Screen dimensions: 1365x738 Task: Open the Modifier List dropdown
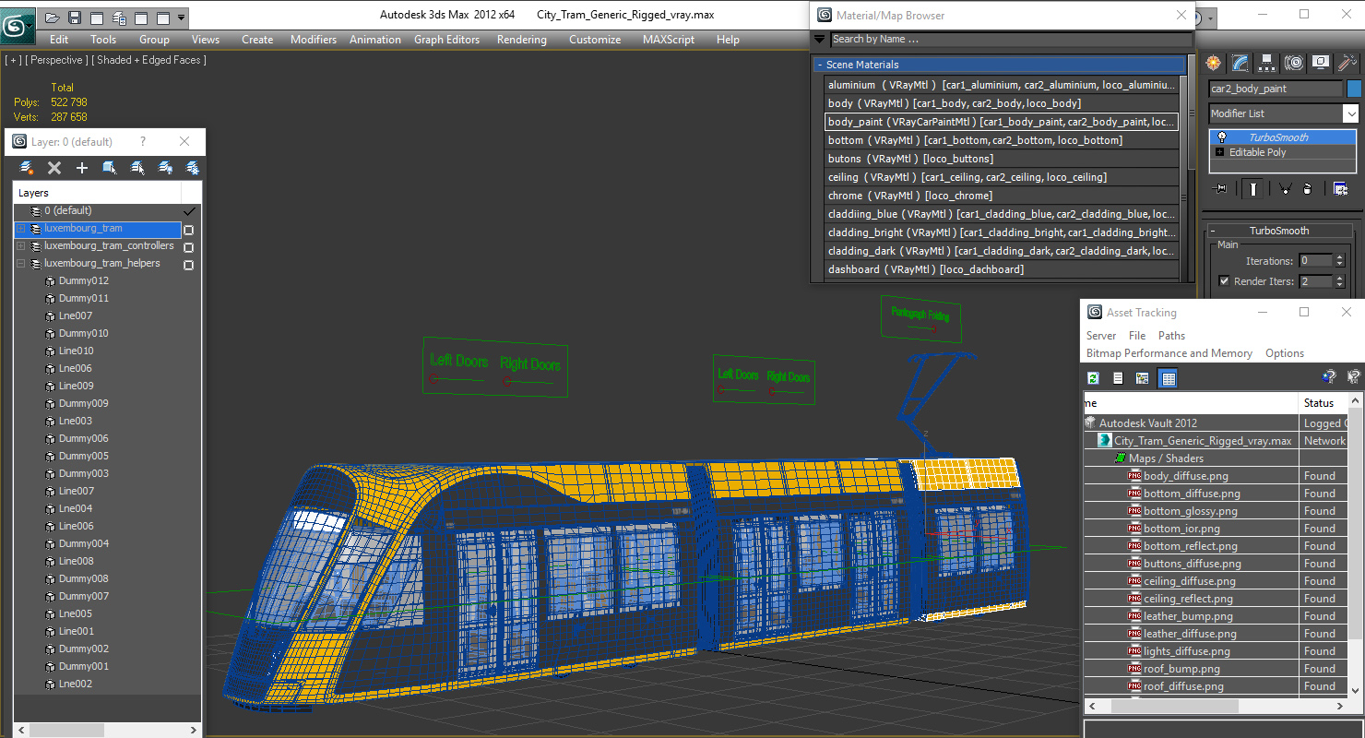click(x=1350, y=113)
